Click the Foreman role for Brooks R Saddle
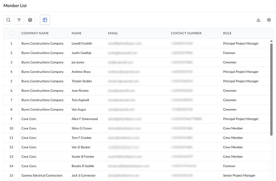276x181 pixels. 229,166
